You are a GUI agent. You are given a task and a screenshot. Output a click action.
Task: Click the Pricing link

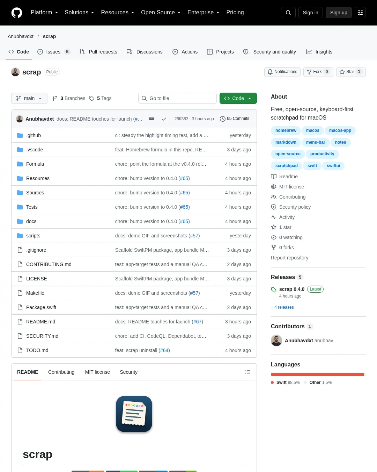click(x=235, y=13)
